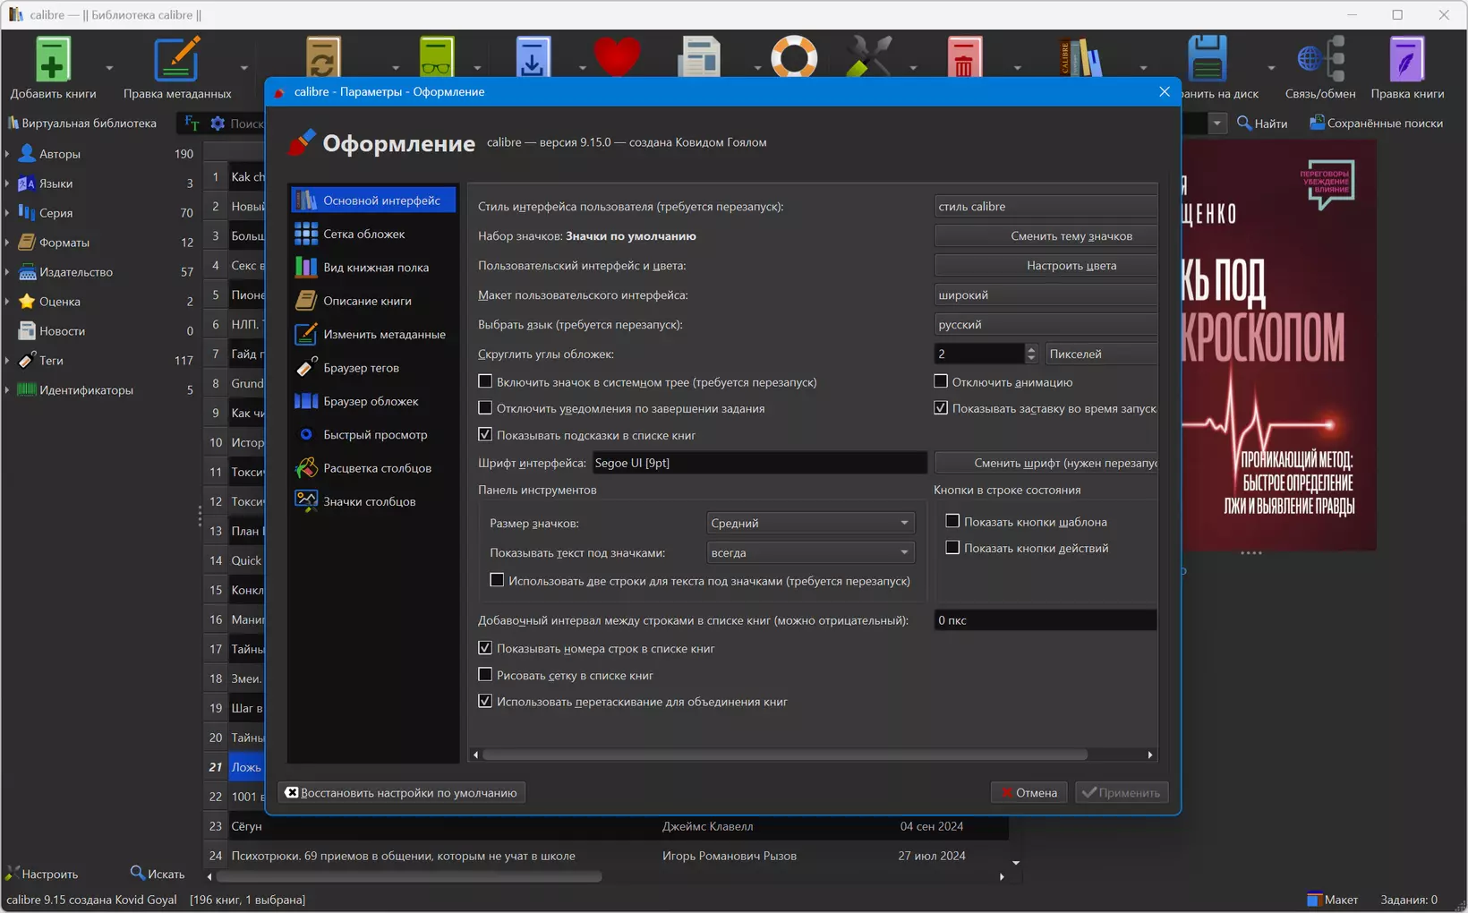
Task: Enable two lines of text under icons
Action: 497,580
